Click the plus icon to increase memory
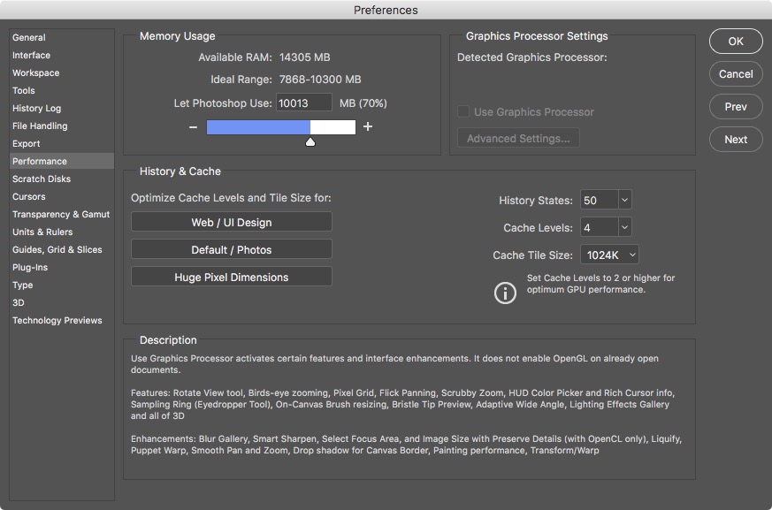772x510 pixels. tap(368, 127)
